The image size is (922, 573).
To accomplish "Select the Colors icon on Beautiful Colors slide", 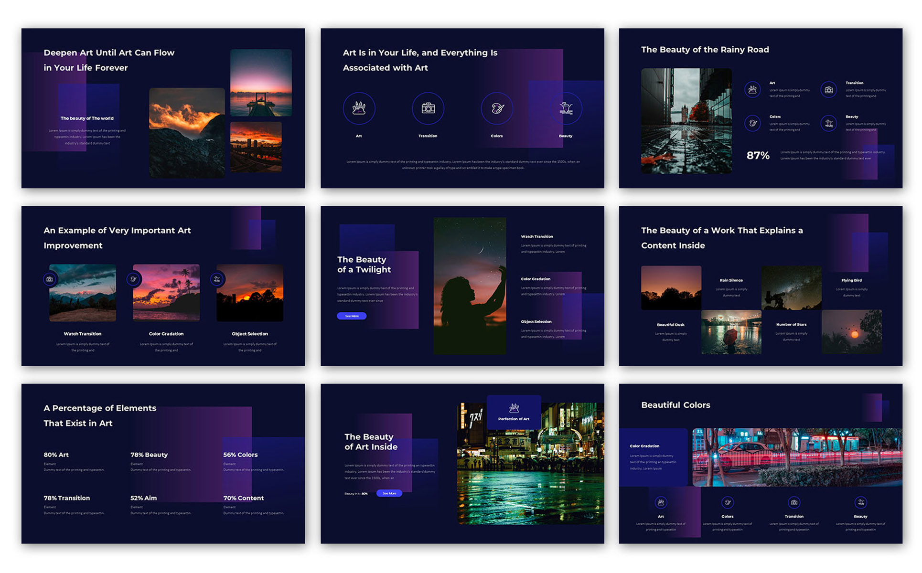I will 727,503.
